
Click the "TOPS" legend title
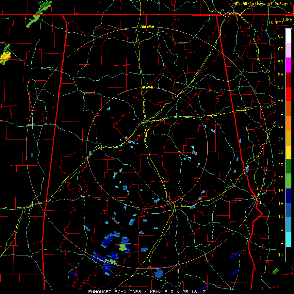[x=287, y=19]
